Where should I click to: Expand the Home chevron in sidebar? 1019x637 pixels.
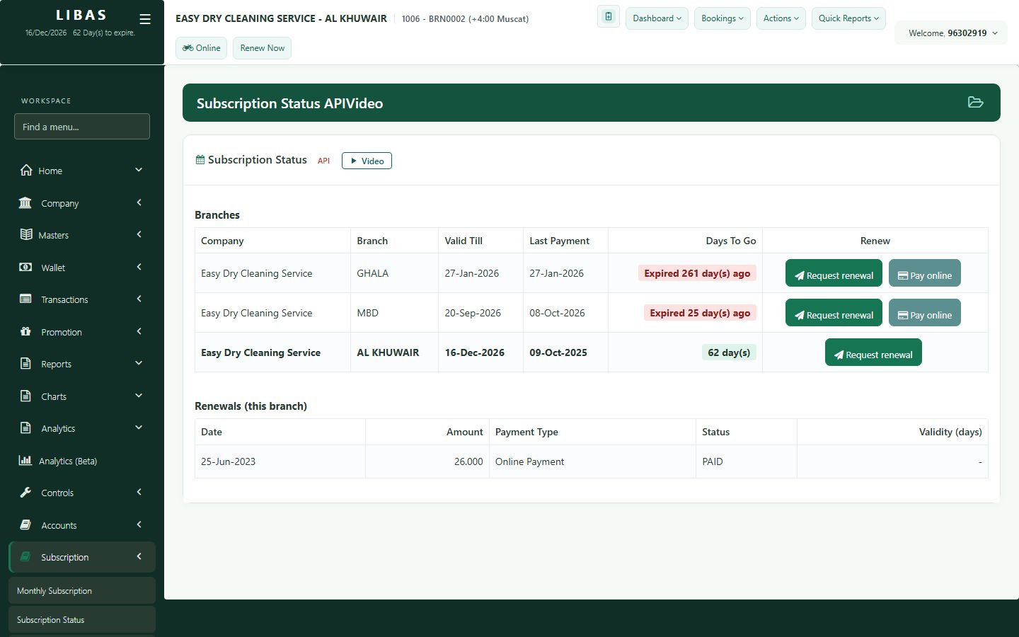point(139,170)
